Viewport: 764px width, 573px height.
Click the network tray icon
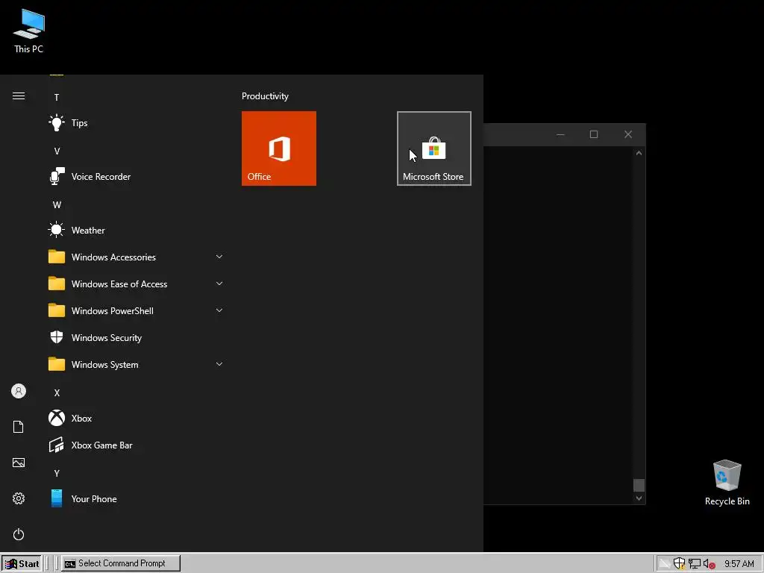[x=695, y=563]
